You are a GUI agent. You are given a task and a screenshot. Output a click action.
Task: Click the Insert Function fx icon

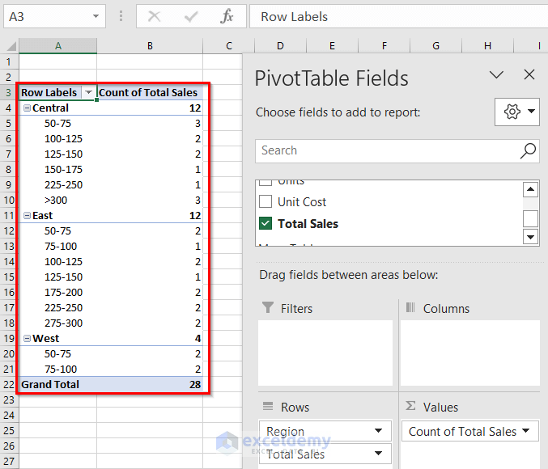[x=227, y=16]
